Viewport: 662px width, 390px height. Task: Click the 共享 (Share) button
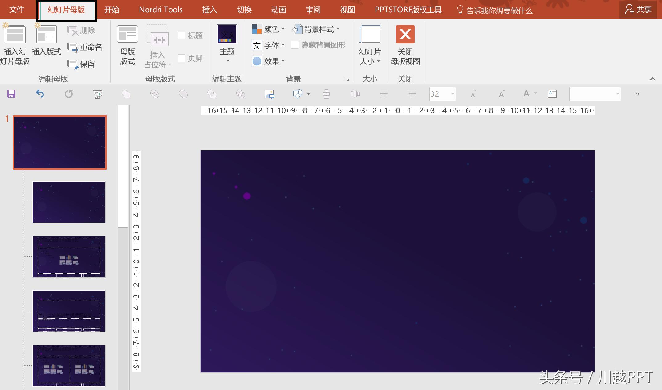[638, 10]
